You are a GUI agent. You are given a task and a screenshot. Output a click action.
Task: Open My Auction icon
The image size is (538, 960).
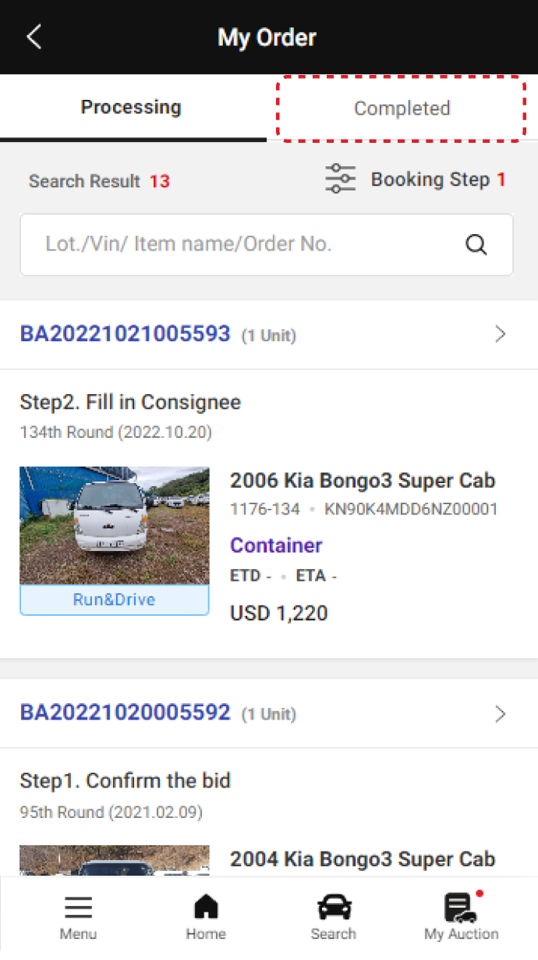tap(461, 908)
